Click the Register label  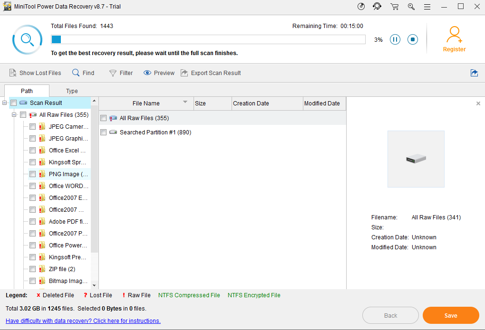pos(454,49)
